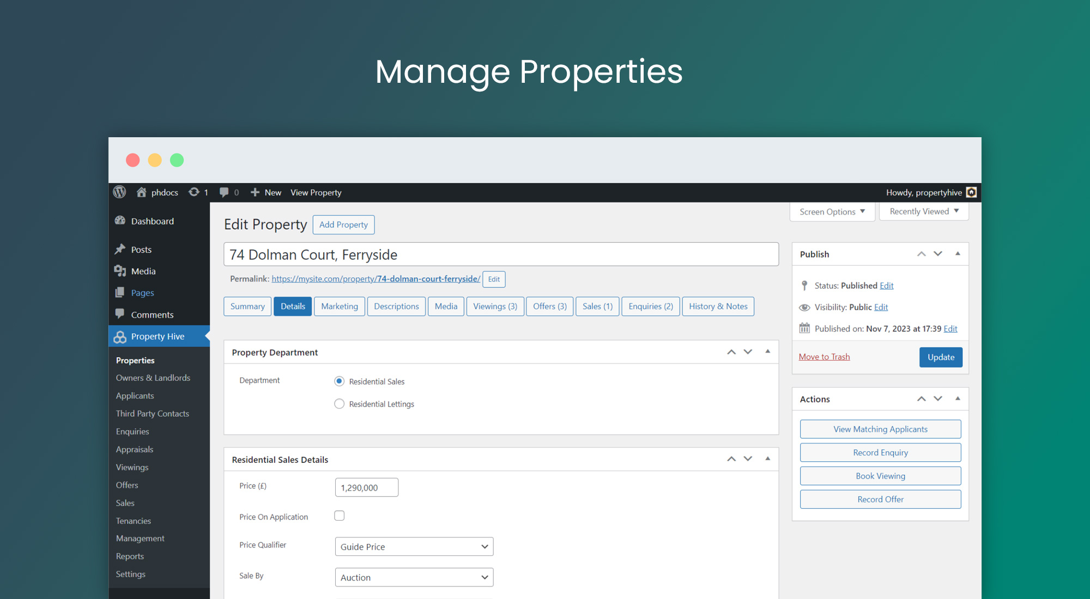This screenshot has width=1090, height=599.
Task: Click the phdocs home icon
Action: pos(142,192)
